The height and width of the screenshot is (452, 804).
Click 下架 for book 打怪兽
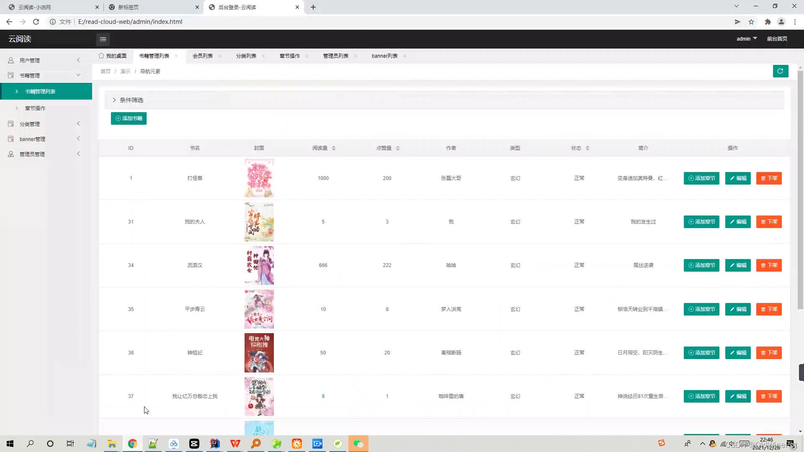(x=769, y=178)
